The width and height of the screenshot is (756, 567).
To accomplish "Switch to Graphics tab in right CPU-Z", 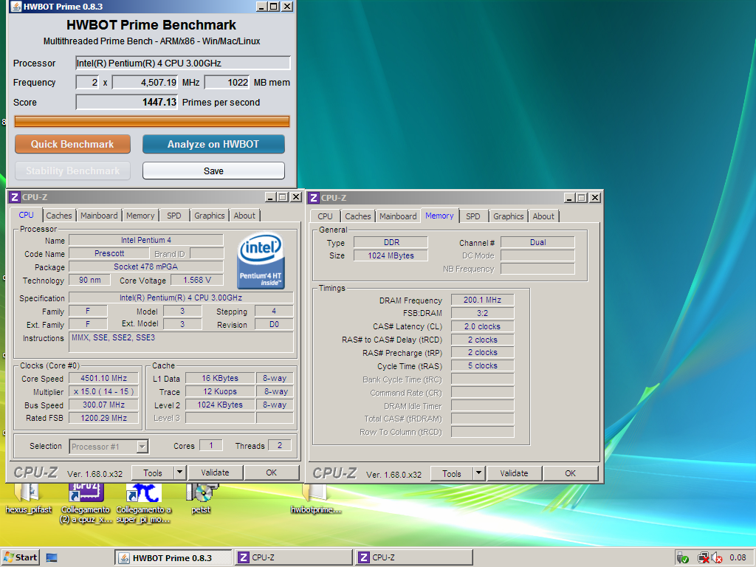I will [508, 216].
